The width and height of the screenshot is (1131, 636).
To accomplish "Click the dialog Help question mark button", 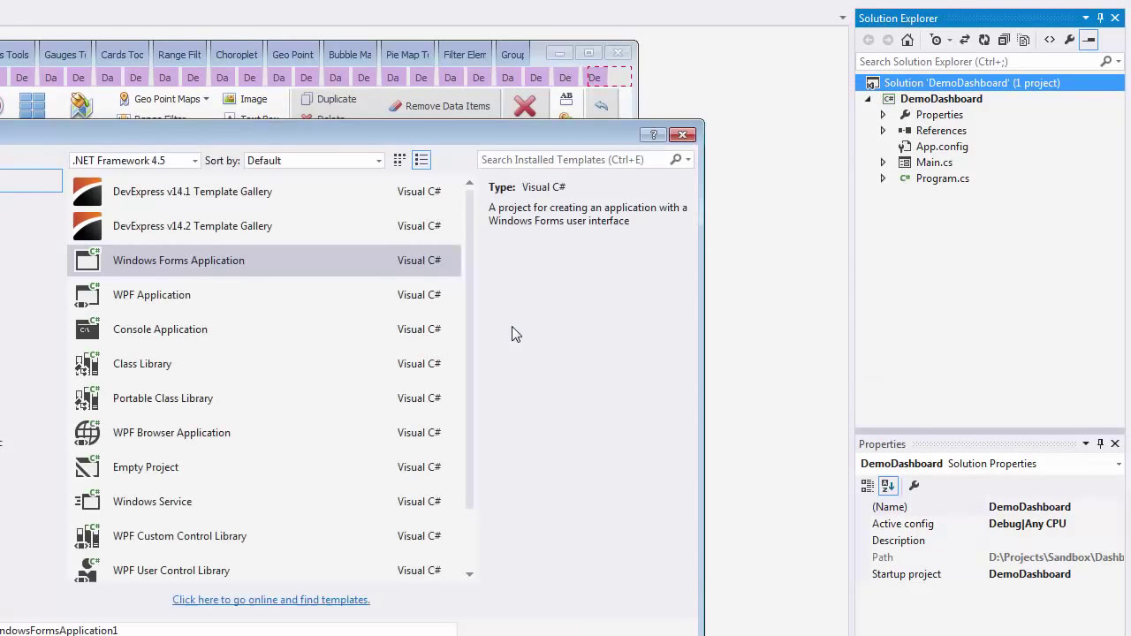I will point(654,134).
